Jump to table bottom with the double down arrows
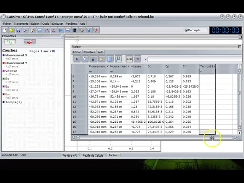The width and height of the screenshot is (244, 183). click(x=239, y=133)
